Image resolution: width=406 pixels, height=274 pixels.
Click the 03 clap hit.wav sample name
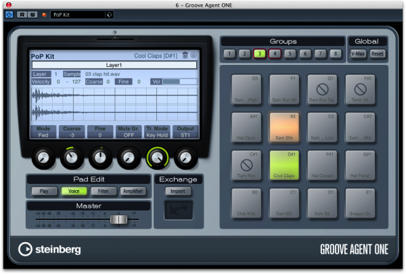(x=103, y=74)
